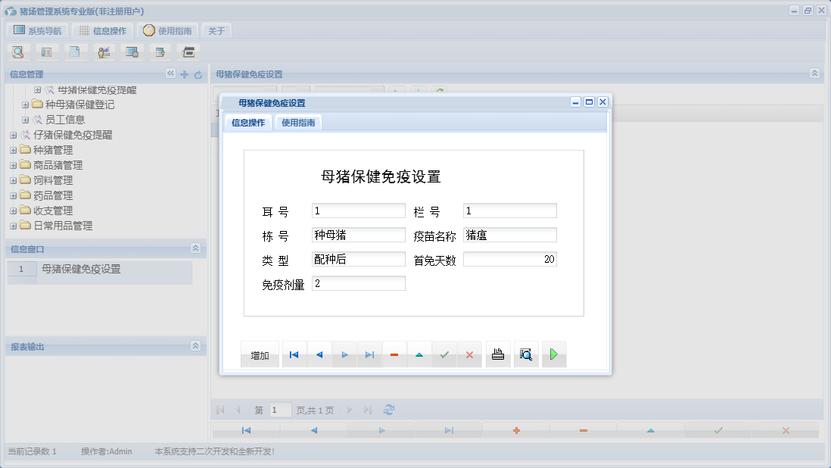Image resolution: width=831 pixels, height=468 pixels.
Task: Click the 增加 button
Action: click(x=260, y=354)
